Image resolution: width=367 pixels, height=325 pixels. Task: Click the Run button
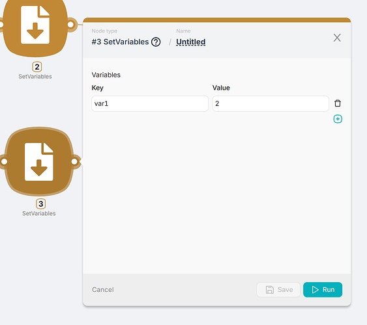click(323, 289)
